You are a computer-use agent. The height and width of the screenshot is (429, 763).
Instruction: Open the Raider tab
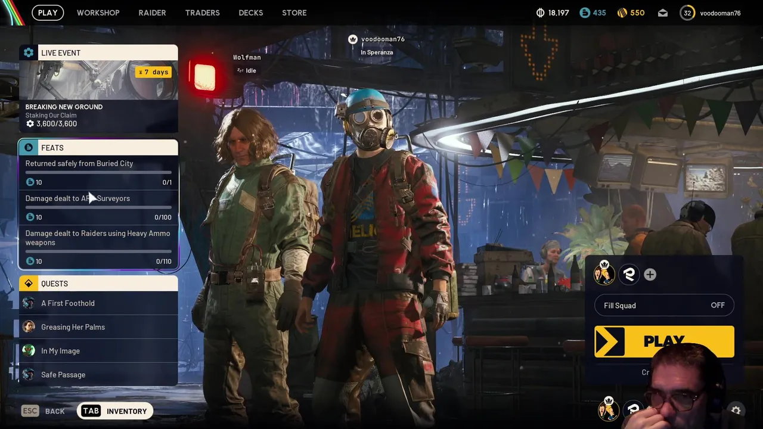click(152, 13)
